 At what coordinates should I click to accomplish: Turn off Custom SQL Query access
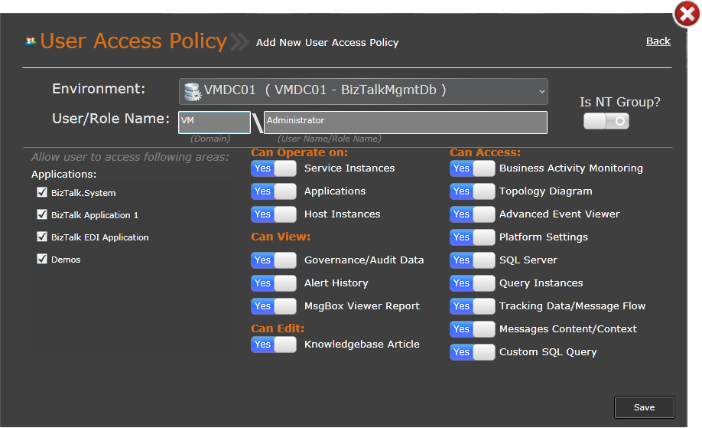coord(472,352)
